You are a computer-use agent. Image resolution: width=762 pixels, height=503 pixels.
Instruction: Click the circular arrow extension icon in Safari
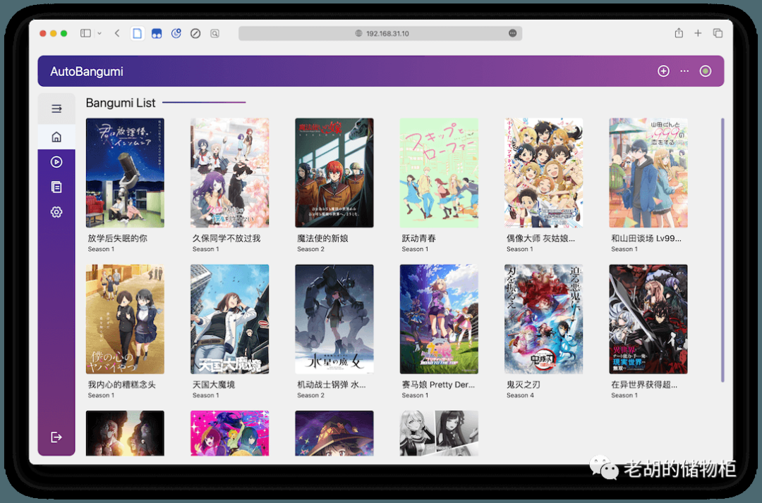pos(176,33)
